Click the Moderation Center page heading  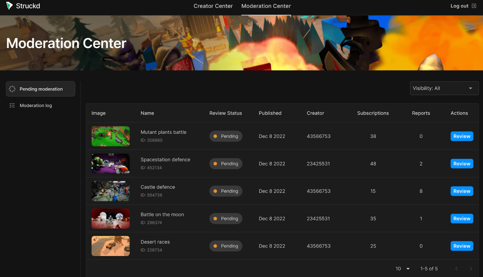click(x=66, y=43)
